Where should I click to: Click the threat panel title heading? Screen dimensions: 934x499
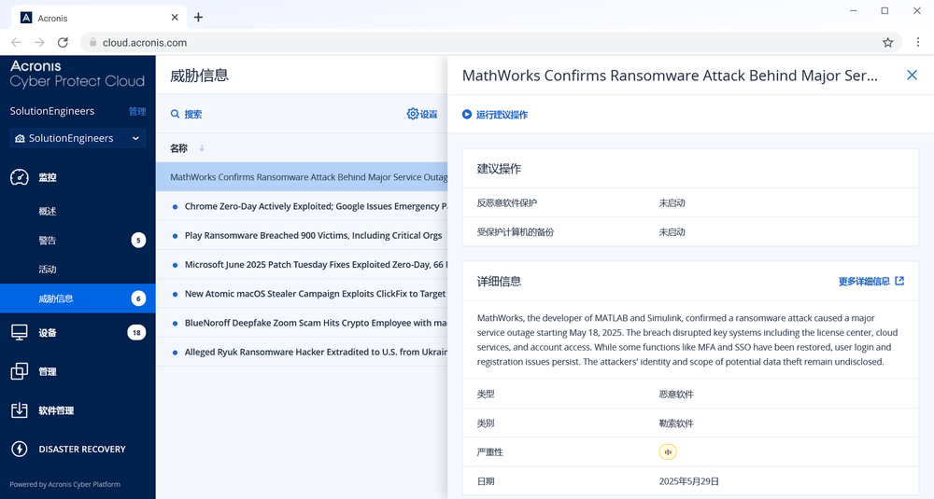tap(670, 76)
